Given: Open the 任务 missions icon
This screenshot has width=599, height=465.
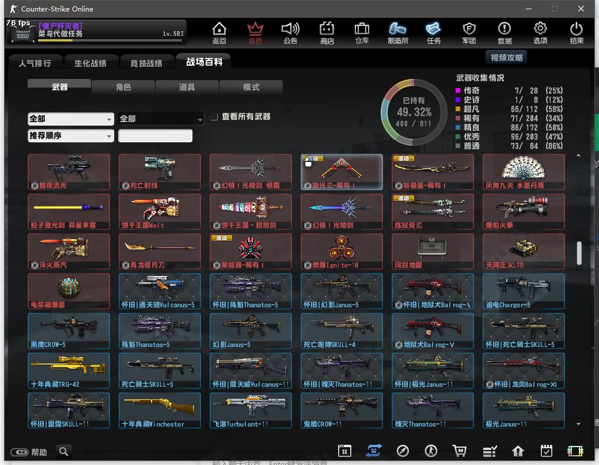Looking at the screenshot, I should coord(434,33).
